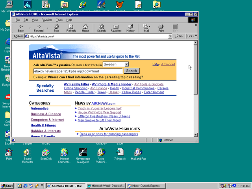This screenshot has height=189, width=252.
Task: Select Mail and Fax desktop icon
Action: 138,154
